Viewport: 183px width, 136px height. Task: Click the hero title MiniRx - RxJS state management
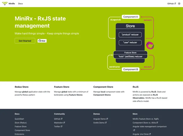40,22
